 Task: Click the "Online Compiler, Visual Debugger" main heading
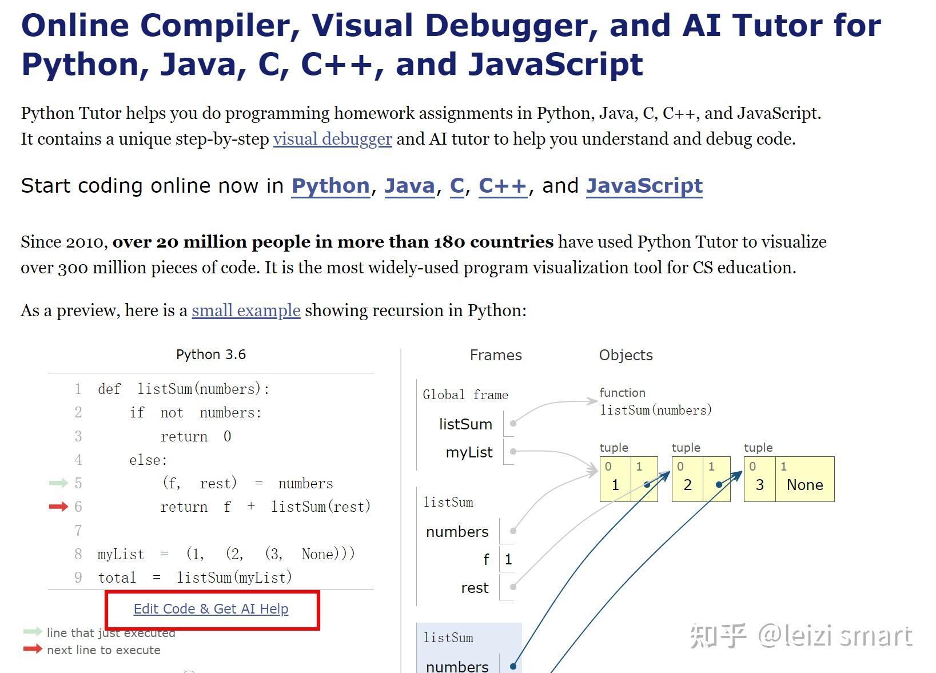[x=451, y=45]
